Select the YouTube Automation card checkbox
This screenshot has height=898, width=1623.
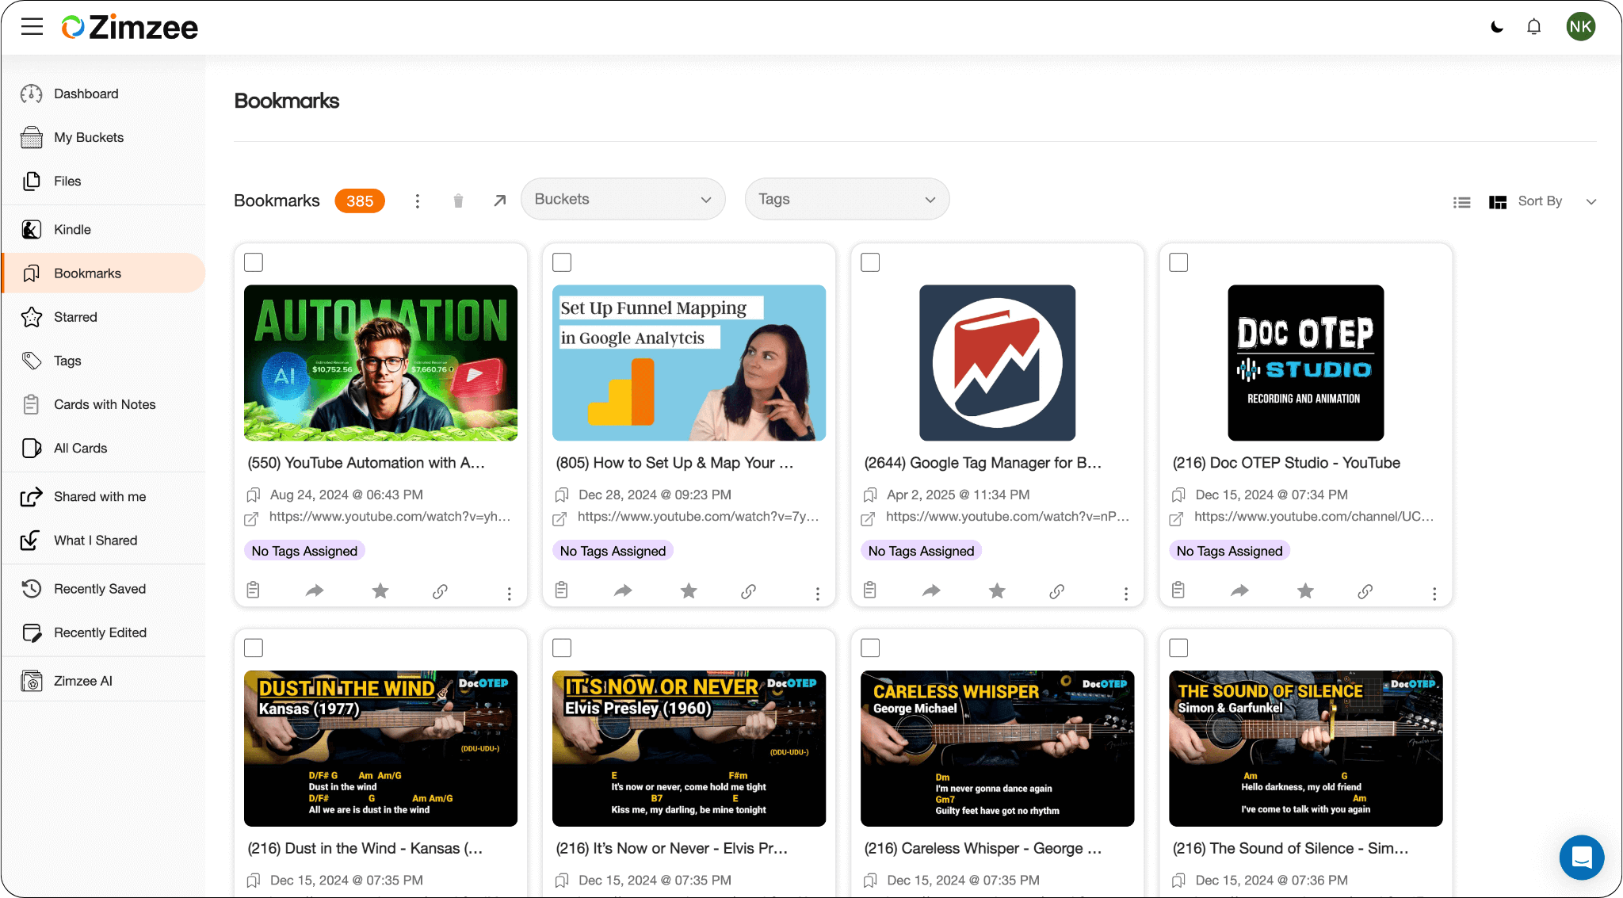(x=254, y=262)
